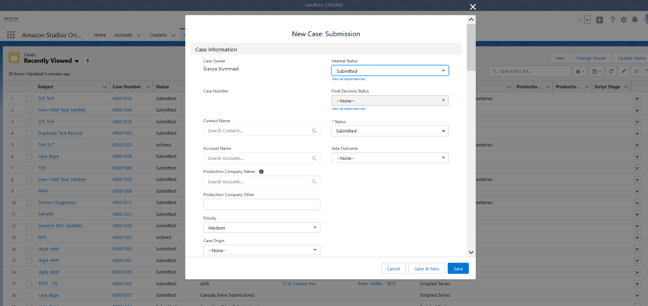The image size is (648, 306).
Task: Select checkbox for Test 3/7 row
Action: click(x=29, y=145)
